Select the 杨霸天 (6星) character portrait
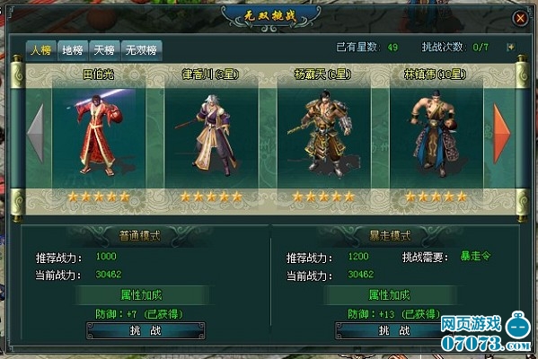Viewport: 538px width, 359px height. (324, 134)
